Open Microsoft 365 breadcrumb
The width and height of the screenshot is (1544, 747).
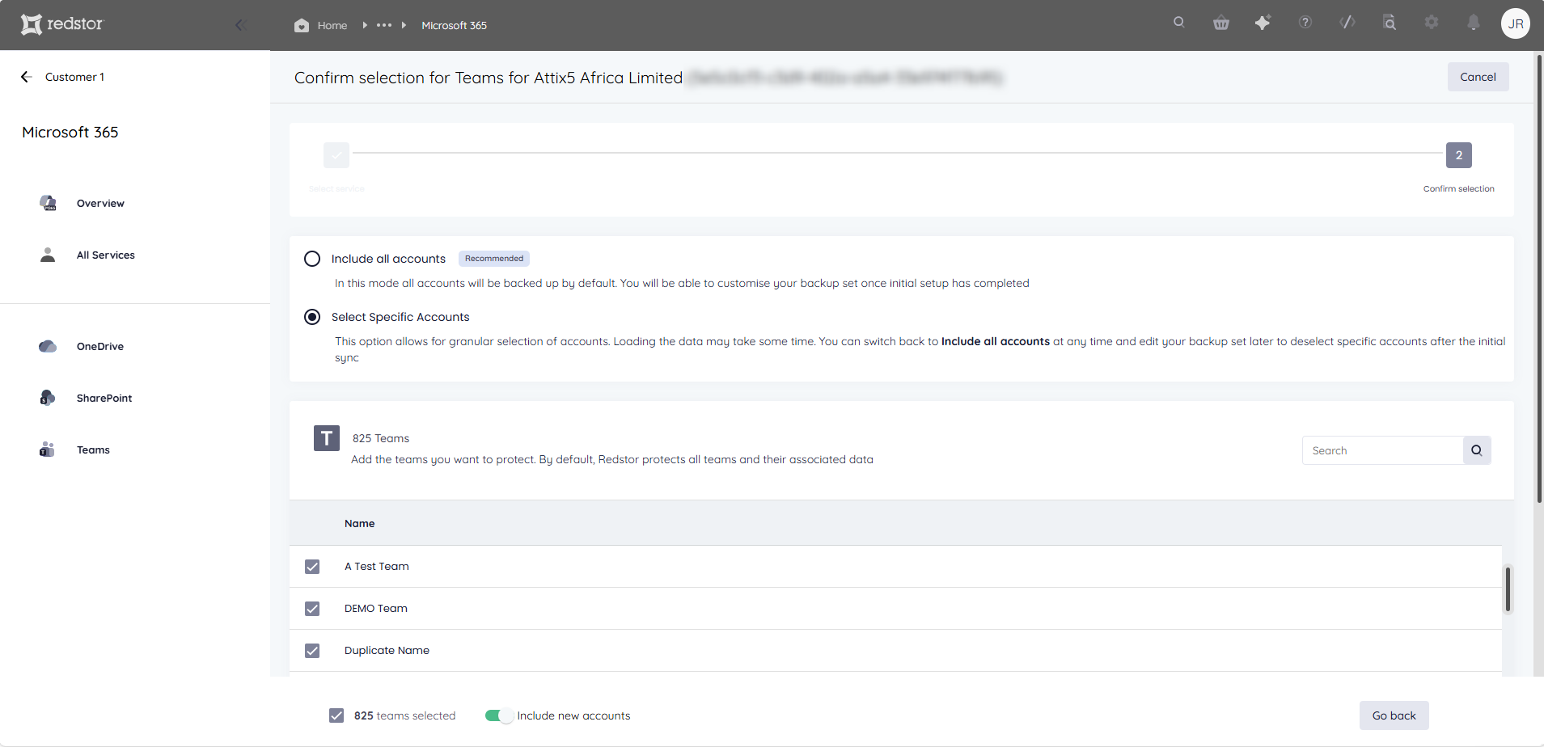click(454, 25)
